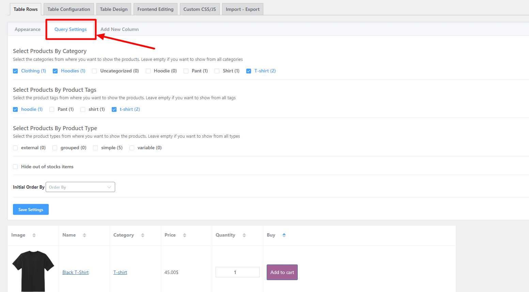This screenshot has height=292, width=529.
Task: Sort table by Category column arrows
Action: point(143,235)
